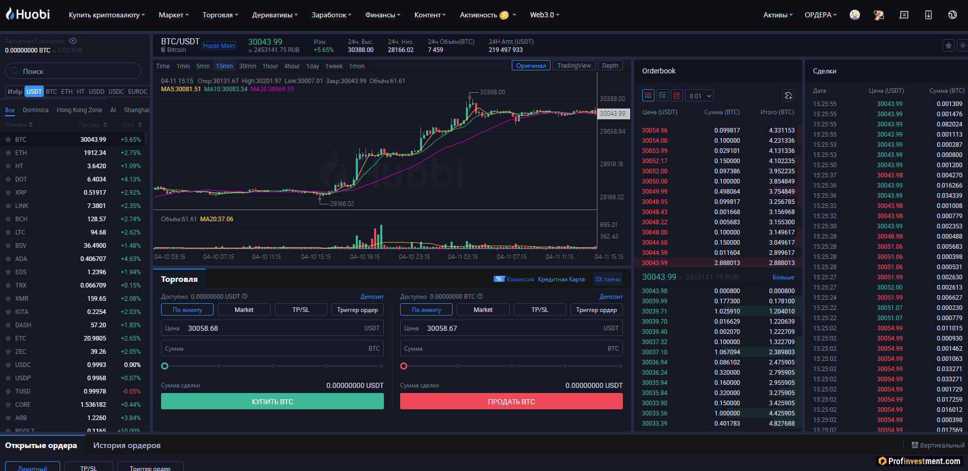Click the star next to BTC row
This screenshot has width=968, height=471.
click(8, 139)
